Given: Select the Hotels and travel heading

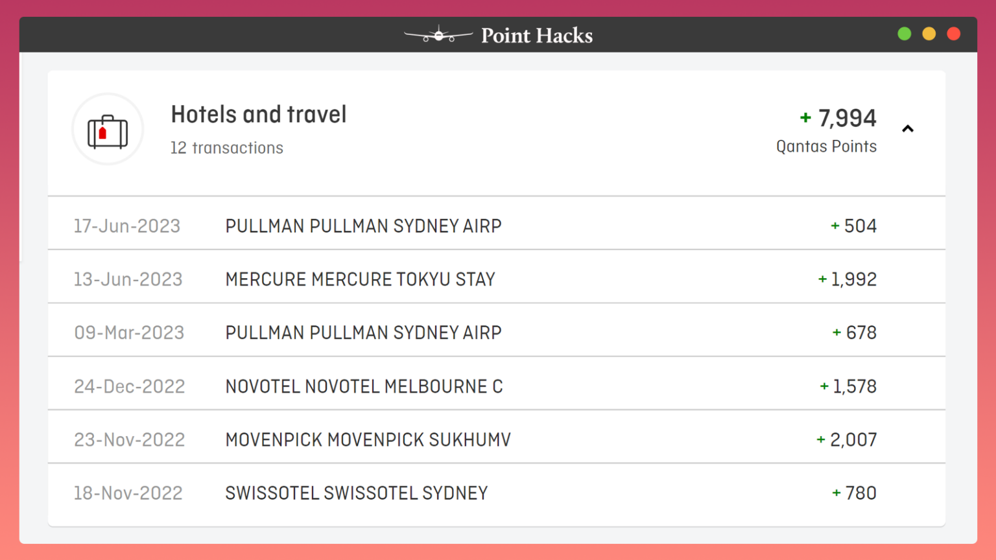Looking at the screenshot, I should 258,114.
